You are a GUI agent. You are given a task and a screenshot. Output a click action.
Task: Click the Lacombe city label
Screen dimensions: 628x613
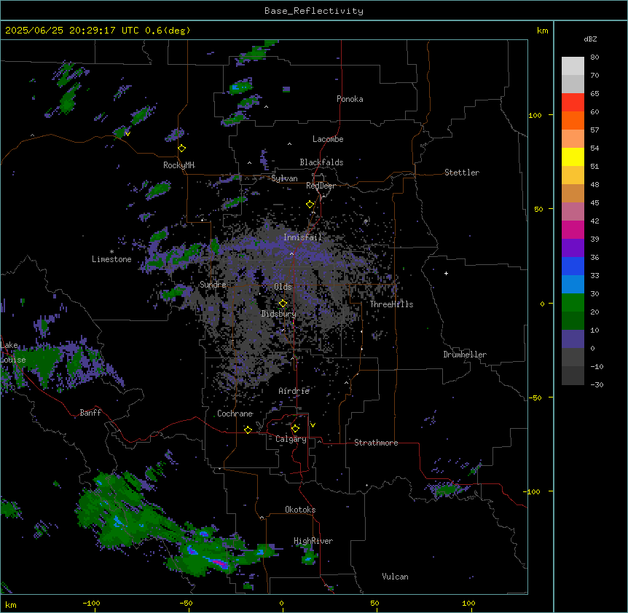[x=328, y=139]
